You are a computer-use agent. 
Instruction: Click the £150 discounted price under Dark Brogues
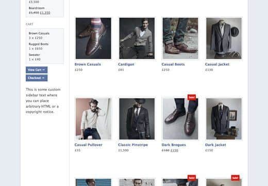(174, 150)
